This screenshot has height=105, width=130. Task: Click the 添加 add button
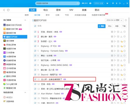coord(110,26)
